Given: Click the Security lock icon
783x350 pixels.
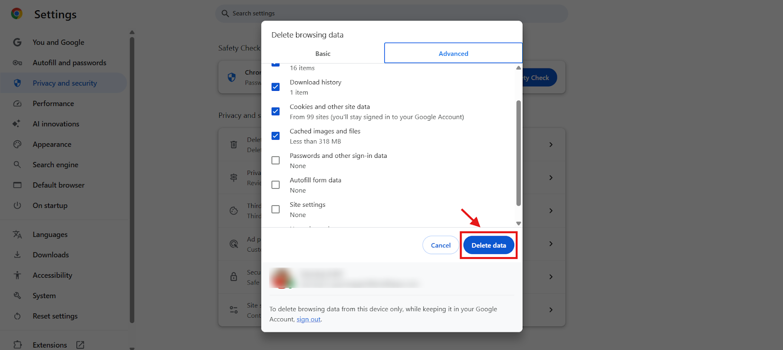Looking at the screenshot, I should click(234, 277).
